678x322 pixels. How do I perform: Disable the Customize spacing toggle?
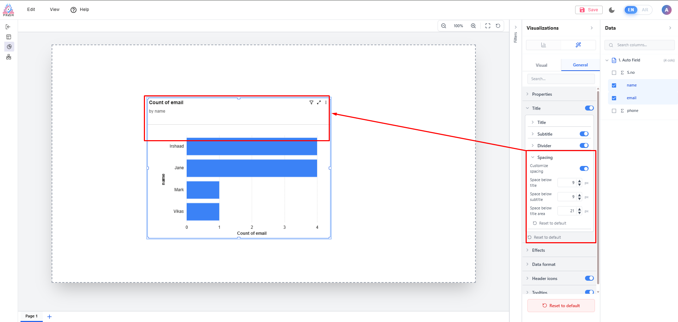tap(584, 168)
